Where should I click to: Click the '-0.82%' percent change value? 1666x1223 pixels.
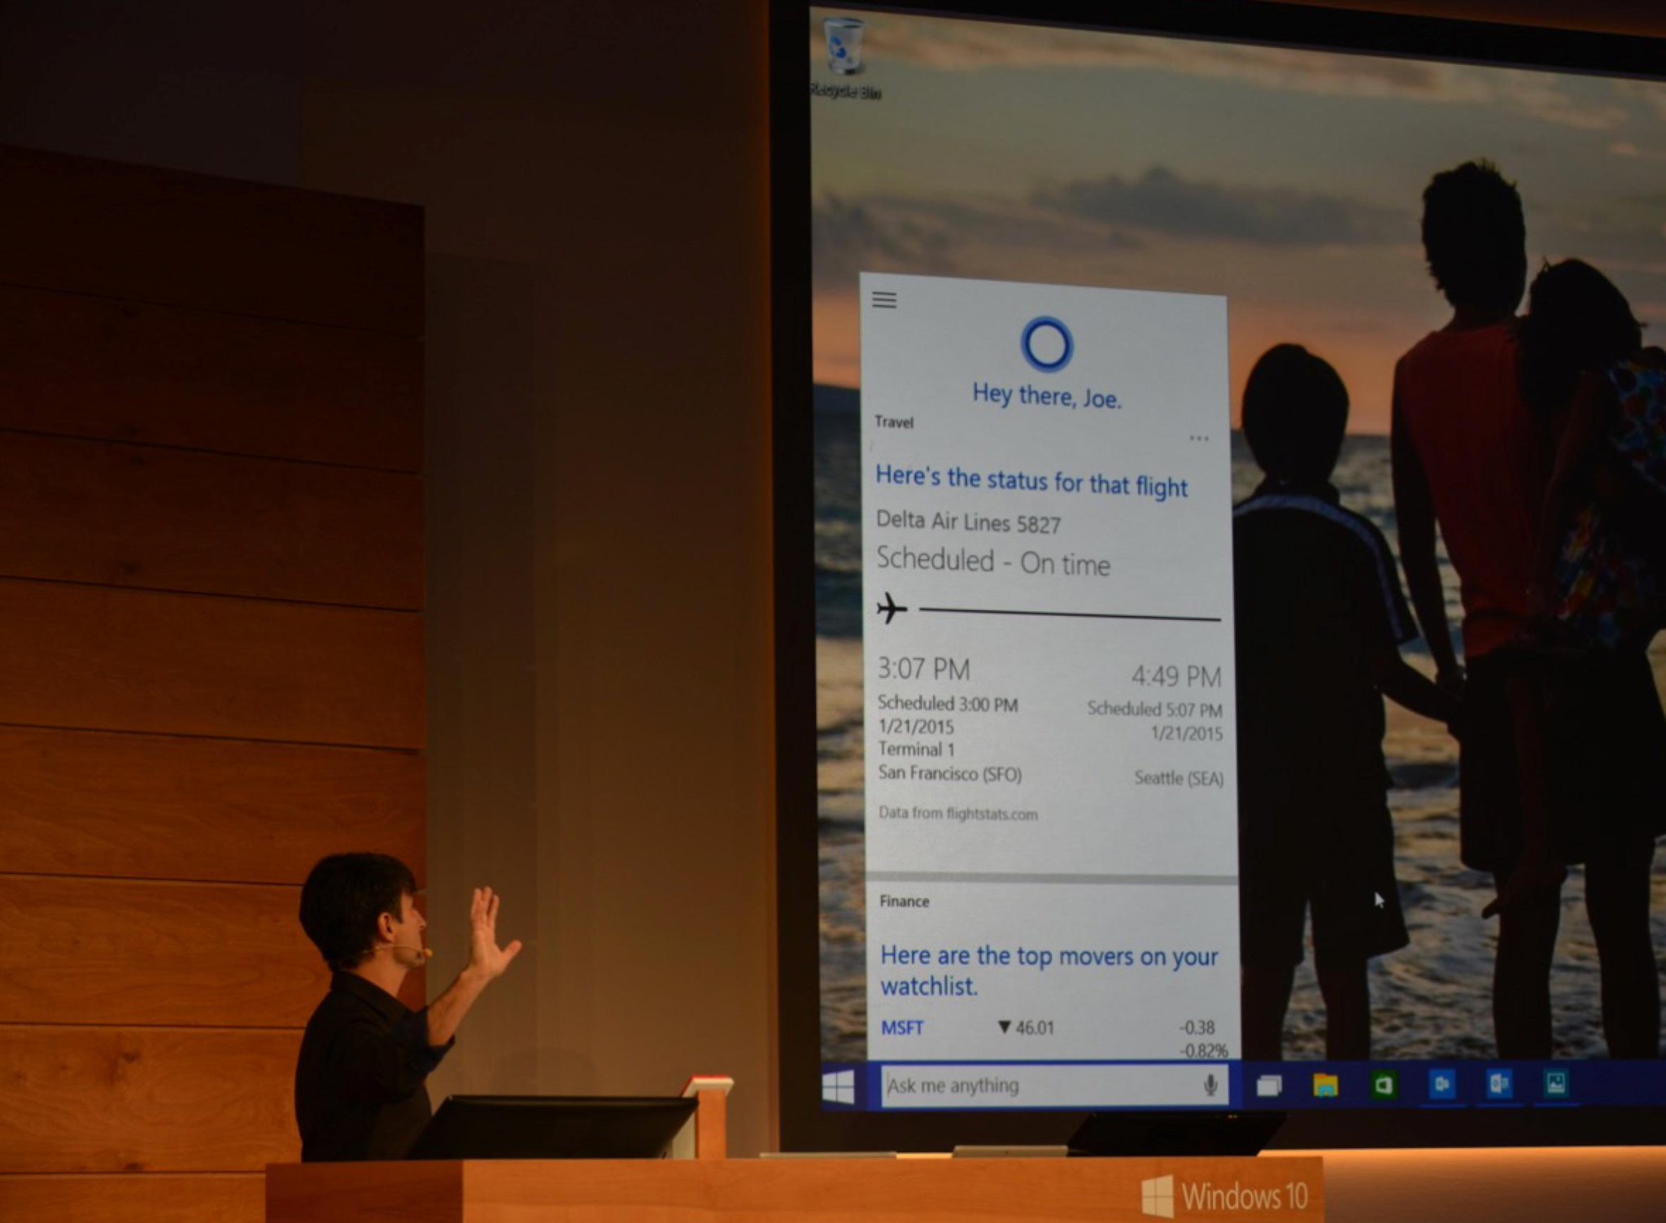coord(1203,1050)
